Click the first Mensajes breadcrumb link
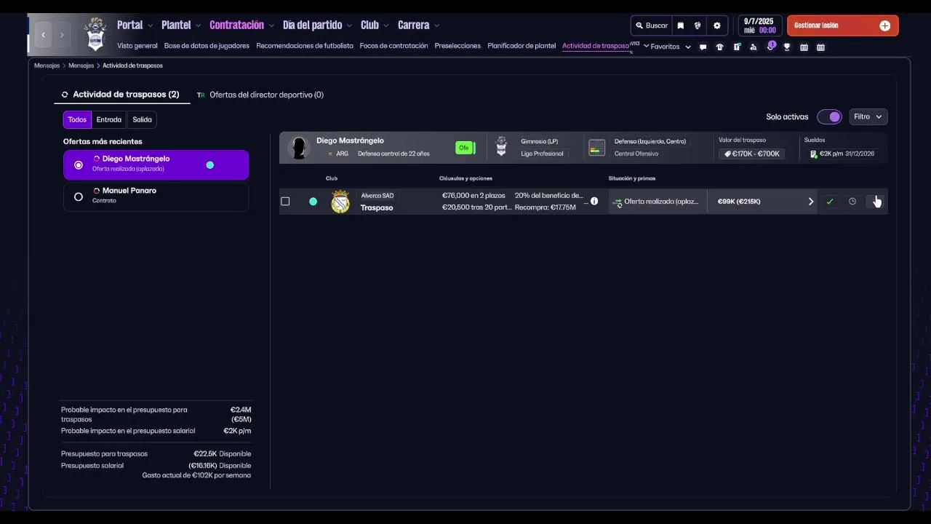Viewport: 931px width, 524px height. pyautogui.click(x=47, y=65)
